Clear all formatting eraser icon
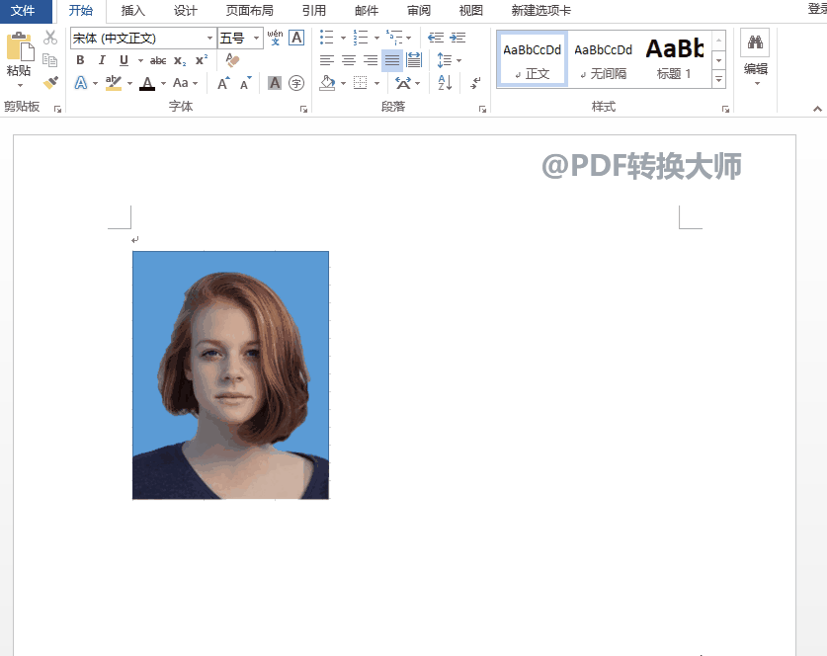Image resolution: width=827 pixels, height=656 pixels. click(232, 60)
